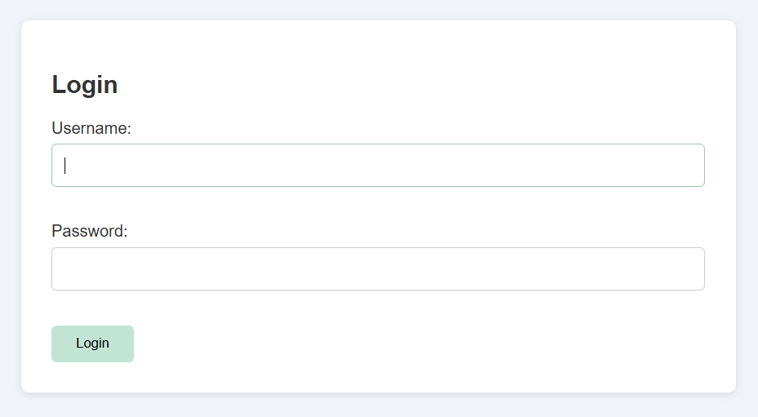Click the Username input field
The width and height of the screenshot is (758, 417).
click(377, 166)
